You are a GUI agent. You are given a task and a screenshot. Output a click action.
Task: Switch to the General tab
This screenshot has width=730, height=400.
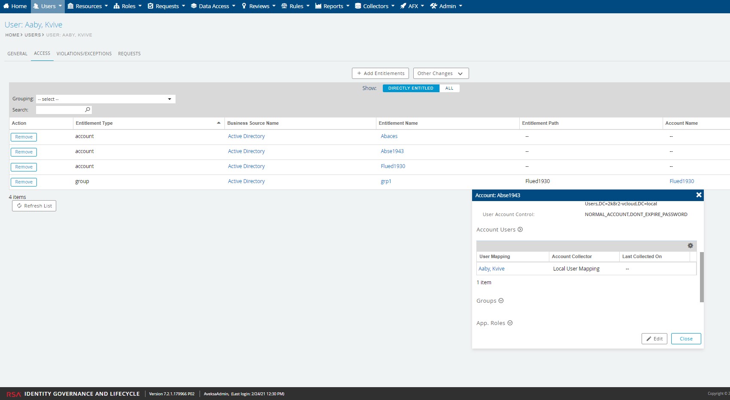[x=17, y=54]
